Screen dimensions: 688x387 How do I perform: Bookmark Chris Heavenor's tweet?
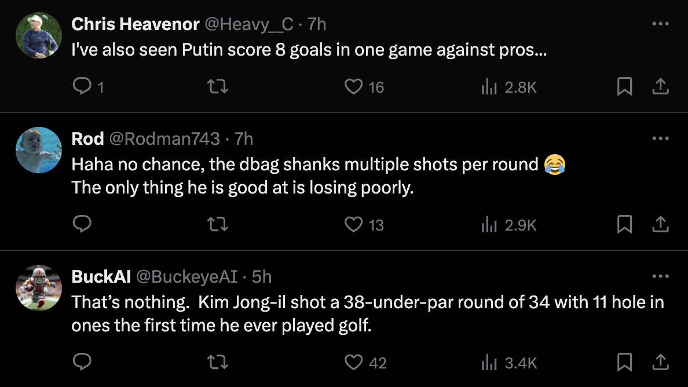tap(624, 87)
